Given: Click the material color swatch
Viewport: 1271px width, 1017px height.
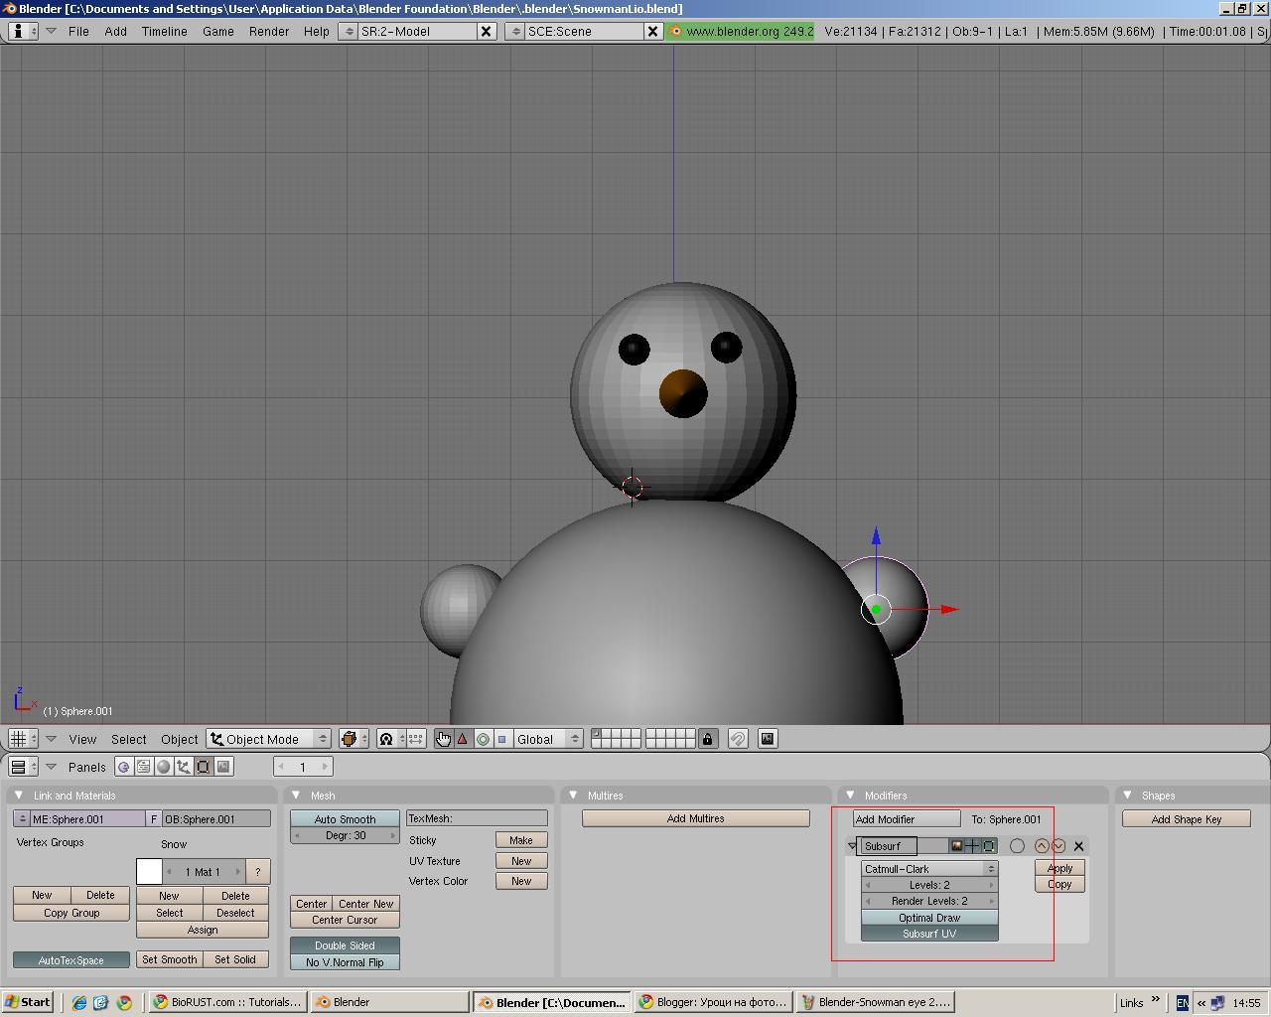Looking at the screenshot, I should tap(149, 871).
